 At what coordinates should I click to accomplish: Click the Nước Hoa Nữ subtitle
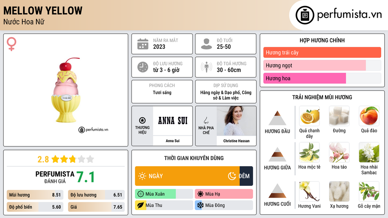pos(24,22)
